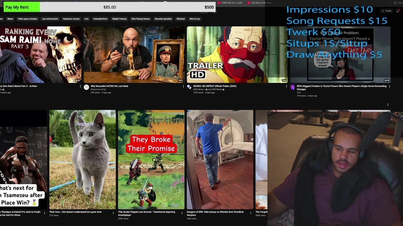The height and width of the screenshot is (226, 403).
Task: Open This Studio Flipped Last Second short title
Action: pyautogui.click(x=146, y=213)
